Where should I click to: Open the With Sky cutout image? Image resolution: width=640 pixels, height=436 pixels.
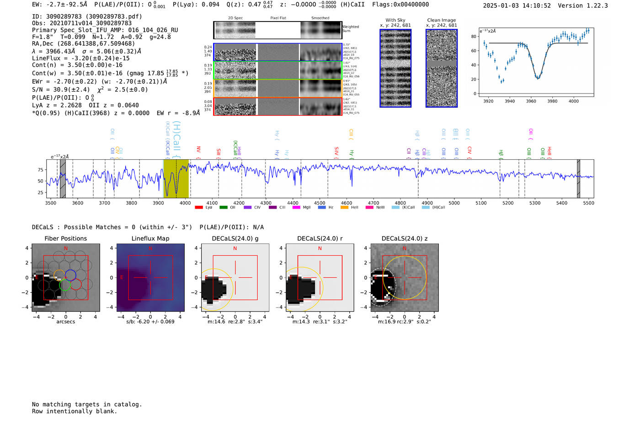pos(395,68)
